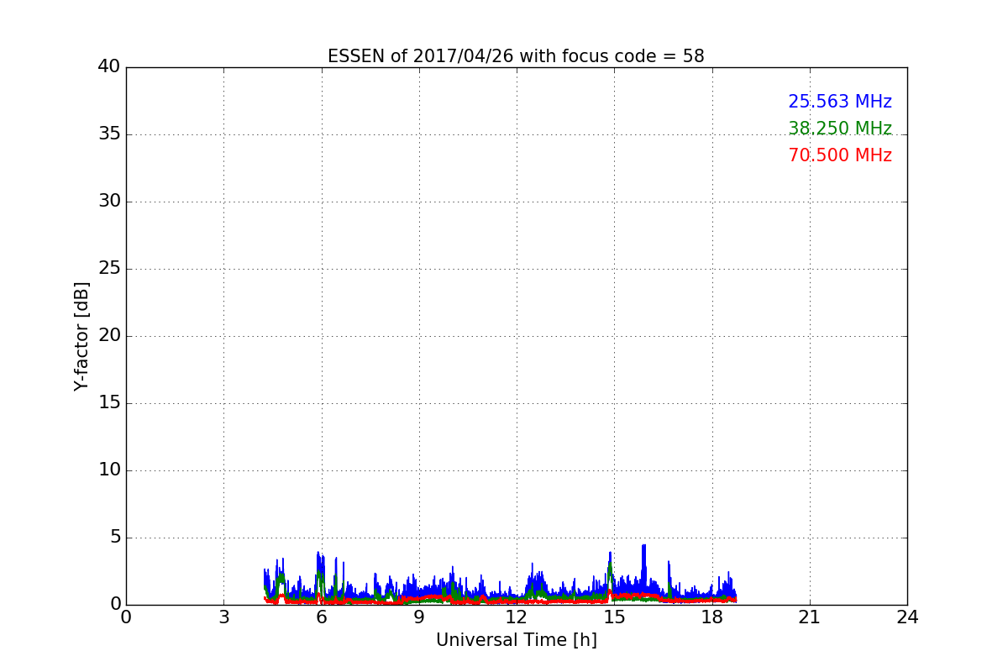Click the x-axis tick label '3'
1008x672 pixels.
pyautogui.click(x=223, y=617)
